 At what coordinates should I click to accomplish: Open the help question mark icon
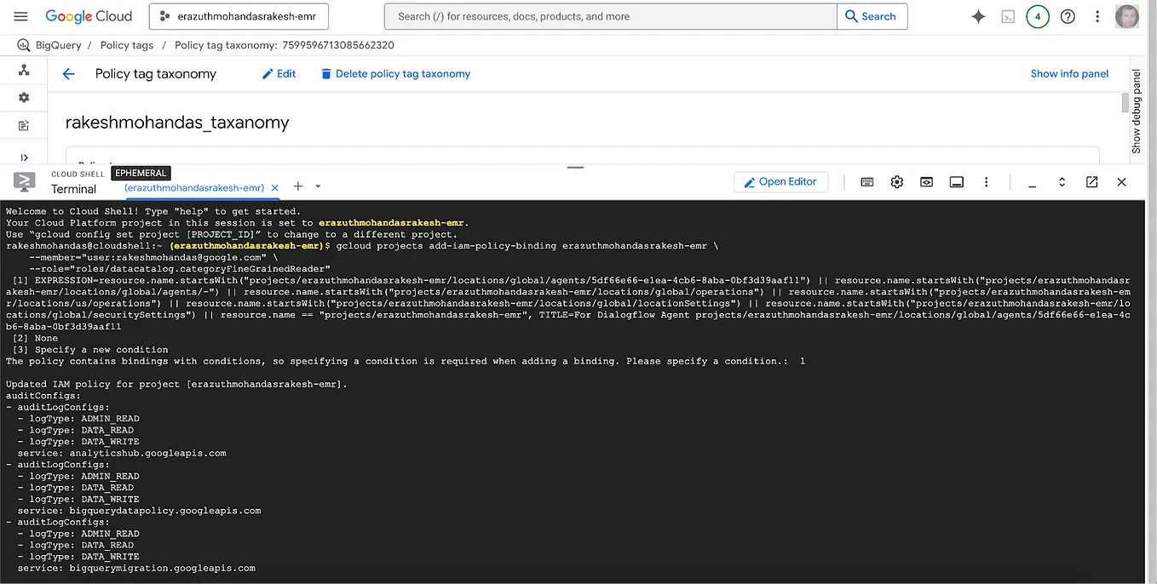1068,16
